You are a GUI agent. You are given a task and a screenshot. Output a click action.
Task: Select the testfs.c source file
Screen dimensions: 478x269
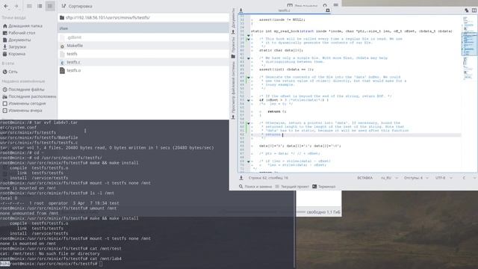pyautogui.click(x=73, y=62)
